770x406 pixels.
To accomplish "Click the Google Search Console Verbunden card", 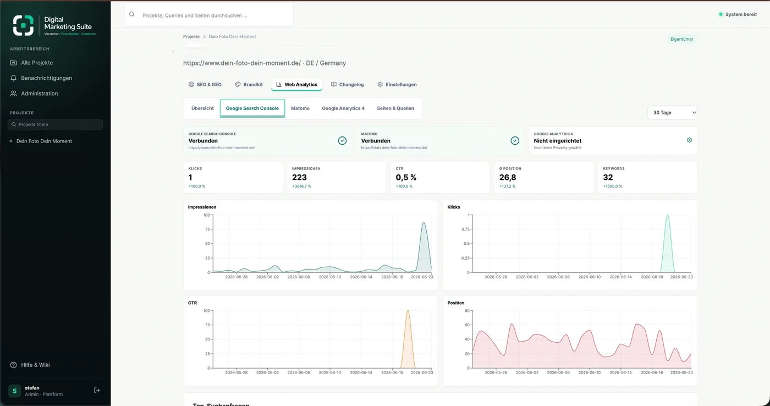I will point(267,141).
